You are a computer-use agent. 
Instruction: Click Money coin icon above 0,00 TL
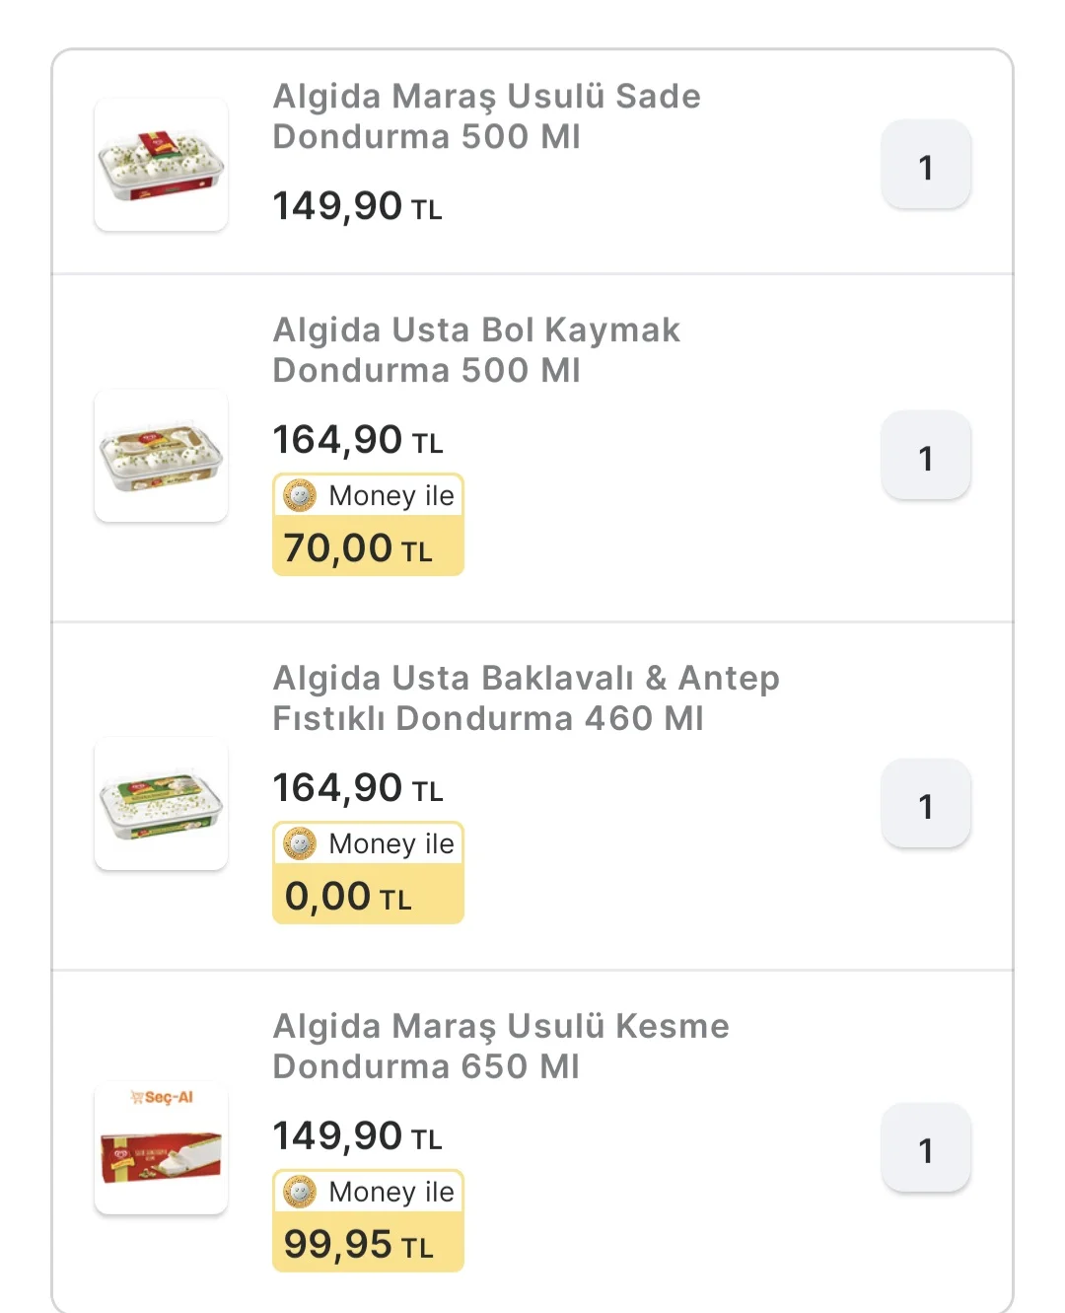[x=300, y=843]
